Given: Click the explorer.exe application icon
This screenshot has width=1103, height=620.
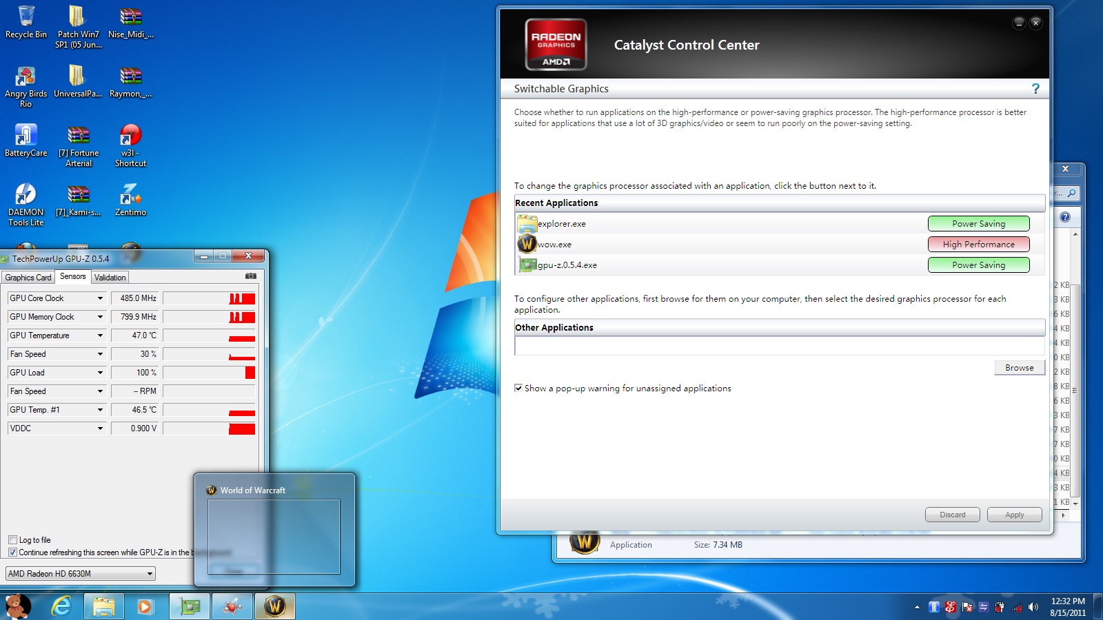Looking at the screenshot, I should (x=527, y=223).
